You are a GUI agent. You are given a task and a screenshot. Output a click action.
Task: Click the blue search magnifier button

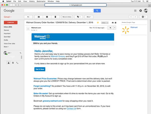[x=97, y=11]
